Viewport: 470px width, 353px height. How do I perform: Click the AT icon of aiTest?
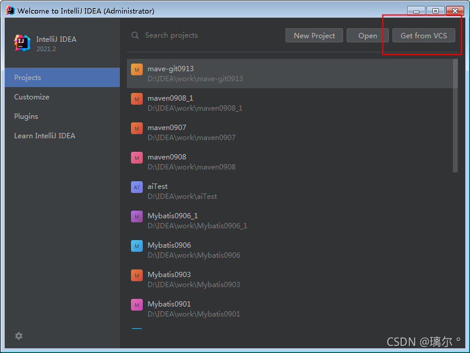(137, 187)
